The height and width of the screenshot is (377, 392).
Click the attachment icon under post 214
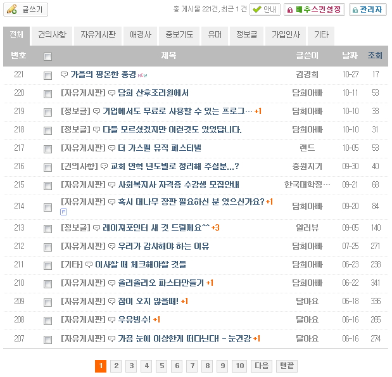[63, 212]
